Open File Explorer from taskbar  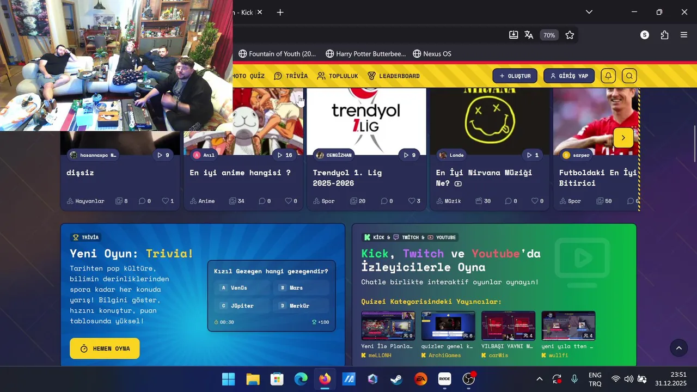click(x=253, y=379)
